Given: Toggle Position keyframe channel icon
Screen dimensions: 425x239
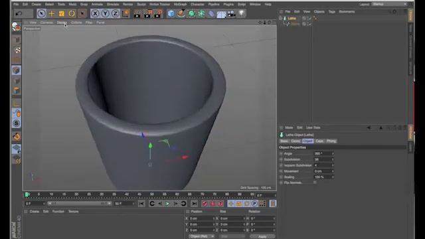Looking at the screenshot, I should [230, 204].
